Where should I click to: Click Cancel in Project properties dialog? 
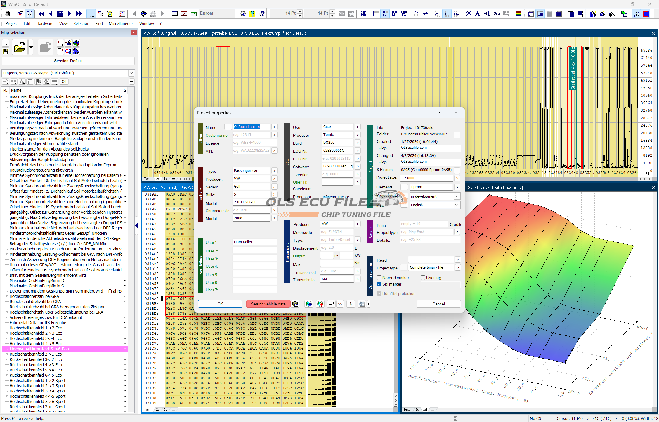pos(438,304)
